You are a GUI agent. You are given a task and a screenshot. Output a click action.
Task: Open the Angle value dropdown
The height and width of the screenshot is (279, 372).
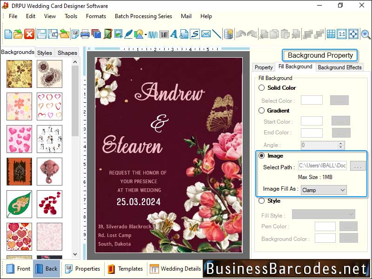pos(339,145)
